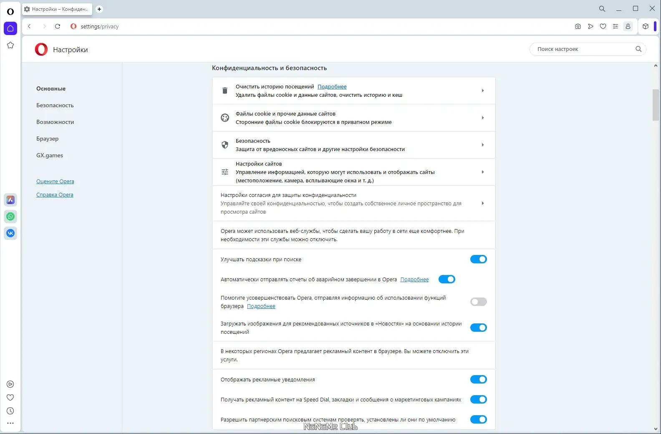
Task: Select Возможности in settings sidebar
Action: tap(55, 122)
